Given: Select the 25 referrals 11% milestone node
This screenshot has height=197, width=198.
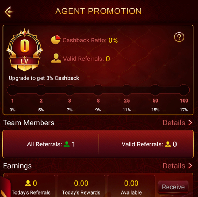Looking at the screenshot, I should point(127,90).
